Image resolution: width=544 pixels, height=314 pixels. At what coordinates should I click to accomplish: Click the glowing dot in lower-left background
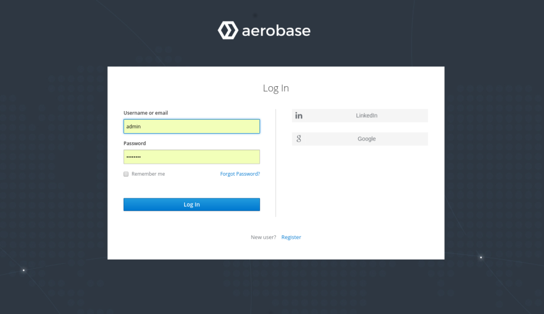pyautogui.click(x=23, y=270)
